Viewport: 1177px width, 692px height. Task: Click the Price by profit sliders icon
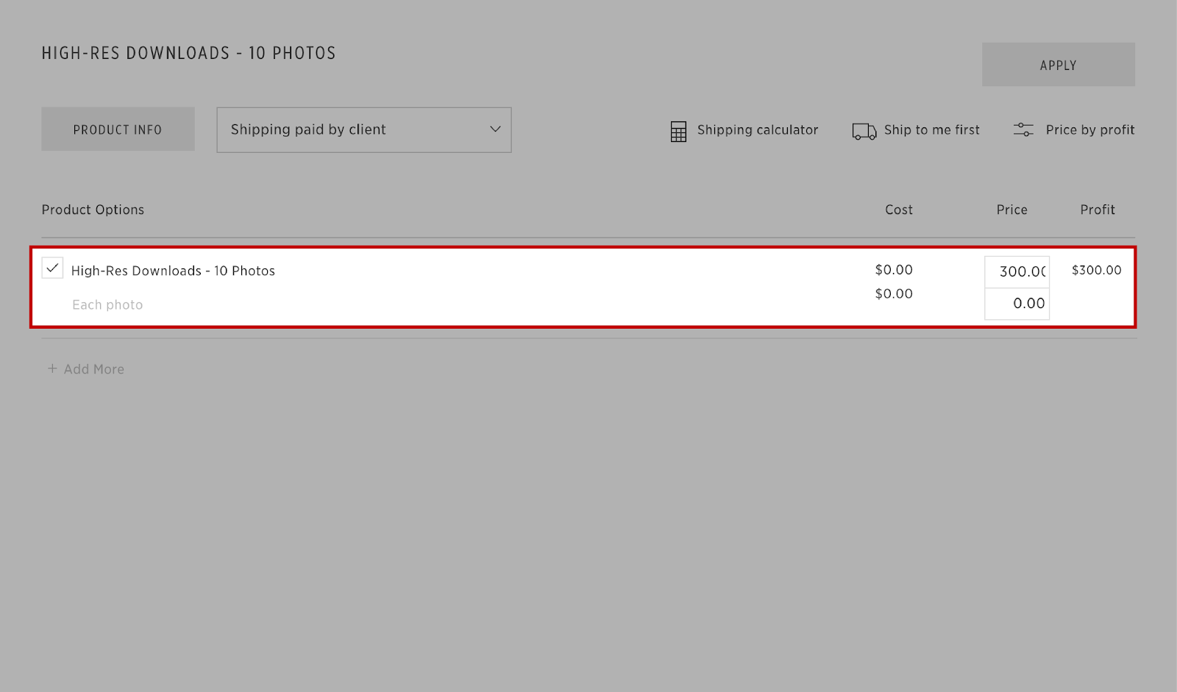[x=1023, y=130]
